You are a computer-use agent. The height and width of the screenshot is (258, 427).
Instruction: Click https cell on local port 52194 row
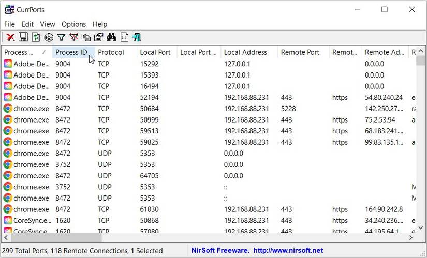click(x=340, y=97)
